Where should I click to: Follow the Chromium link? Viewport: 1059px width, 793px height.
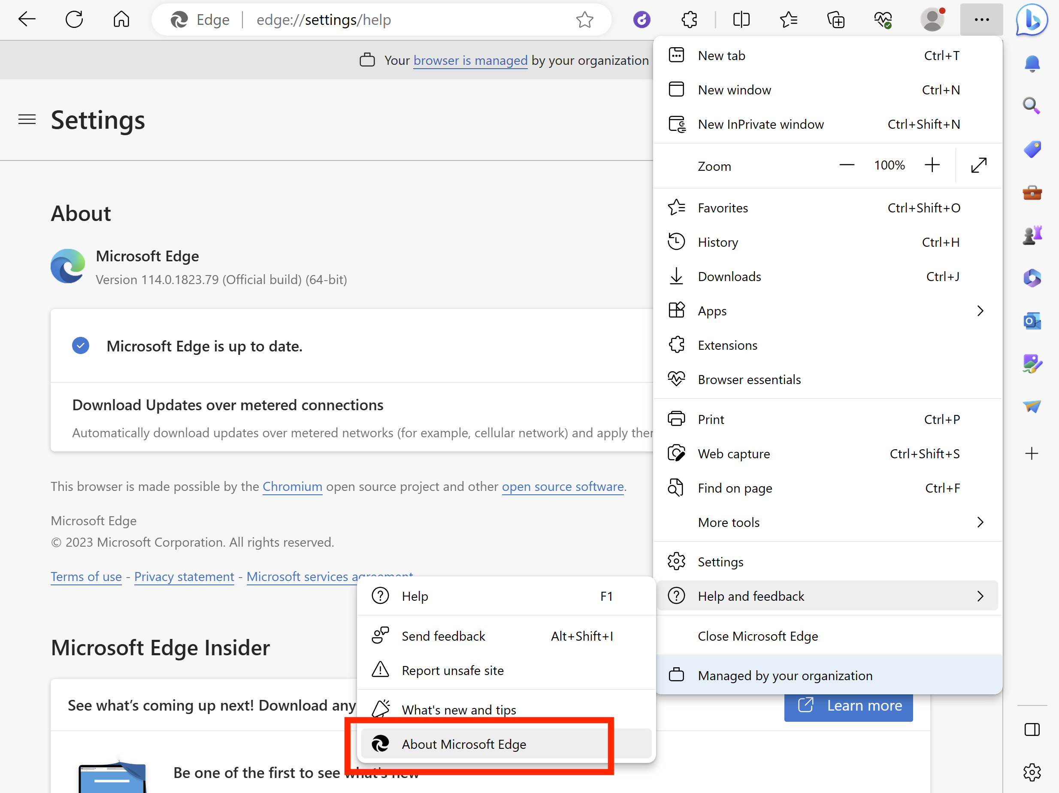292,487
